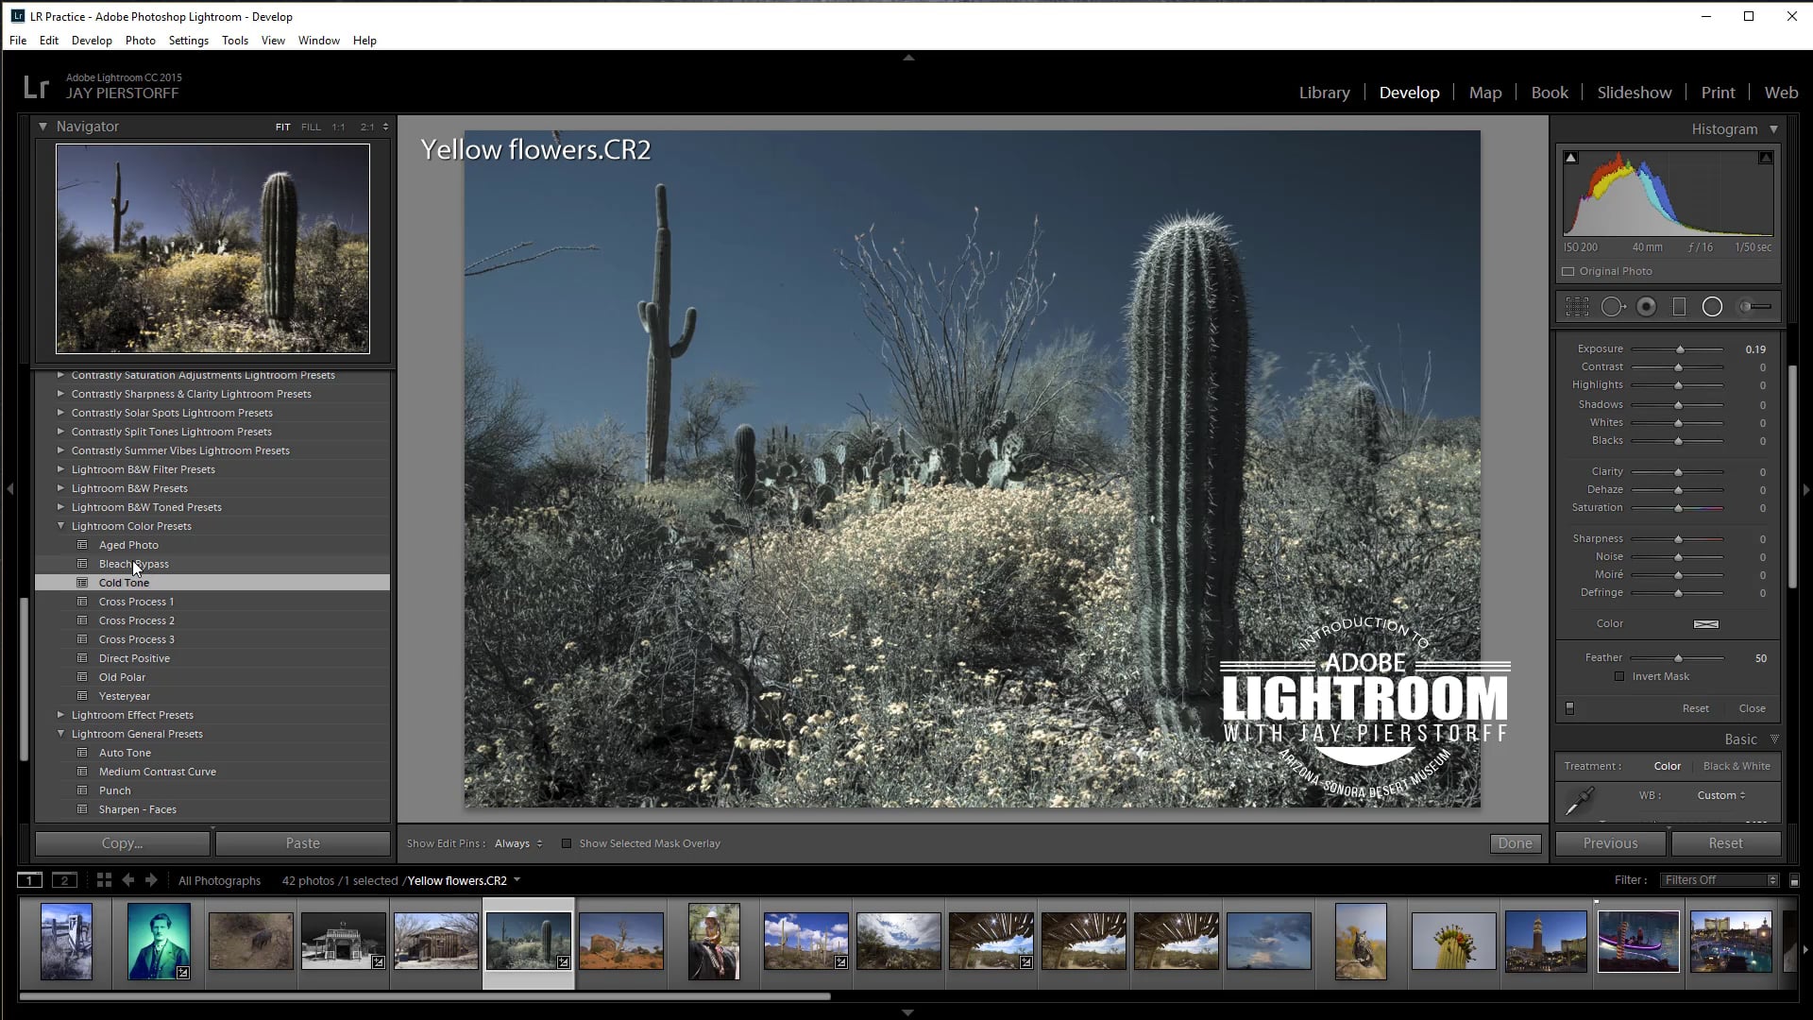Select the Spot Removal tool

click(x=1614, y=306)
